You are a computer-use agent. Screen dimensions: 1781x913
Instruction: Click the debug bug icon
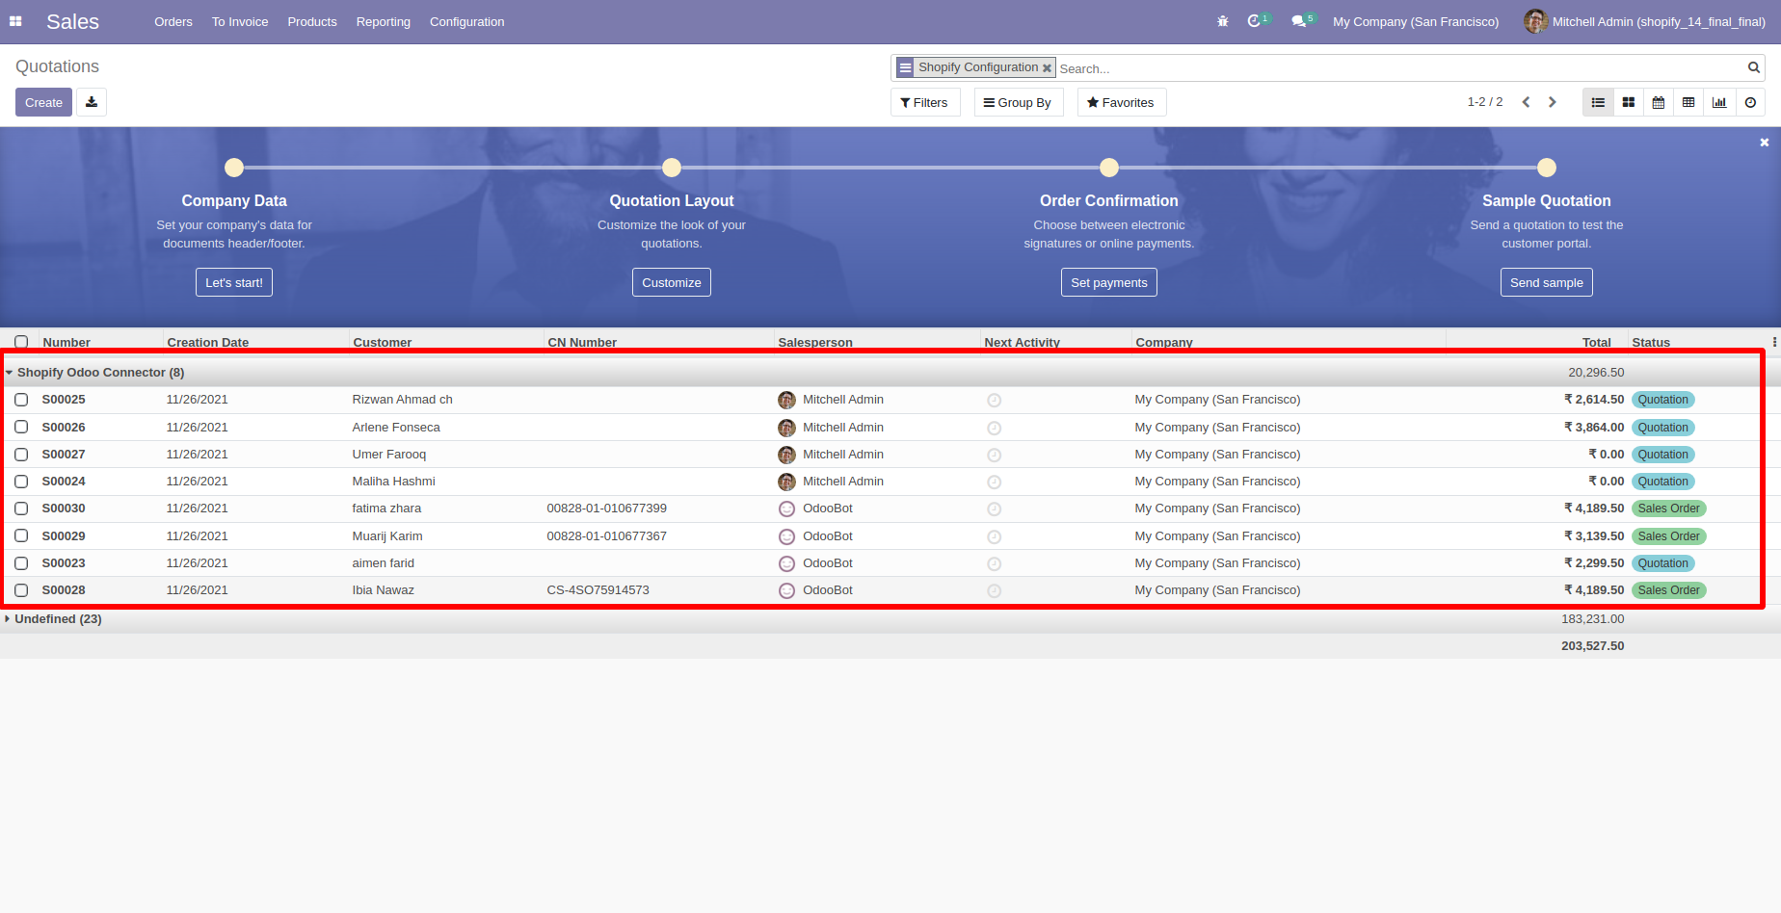click(1223, 21)
